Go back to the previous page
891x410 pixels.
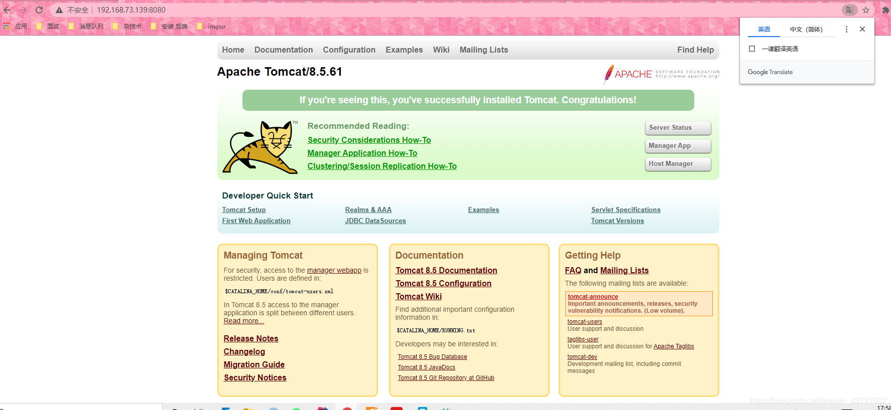tap(7, 10)
